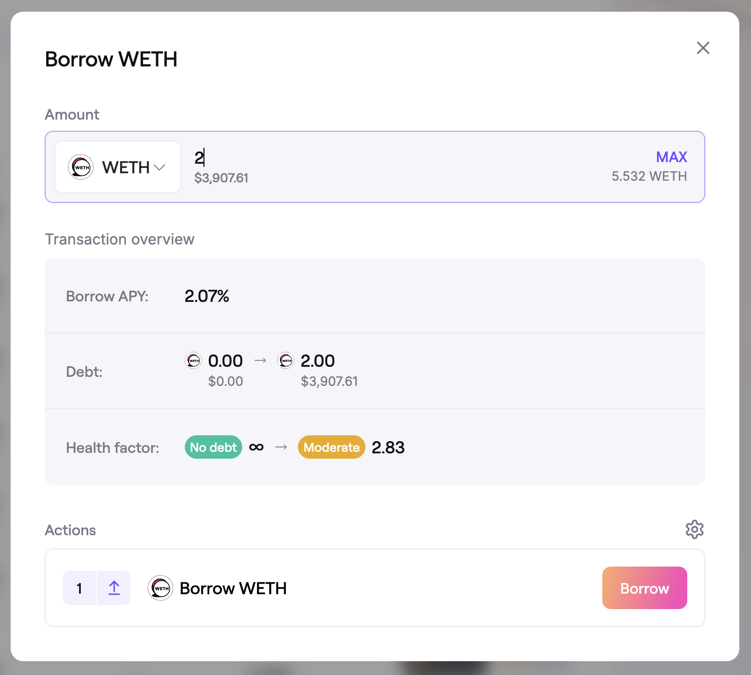Click the WETH logo in token selector

coord(81,167)
